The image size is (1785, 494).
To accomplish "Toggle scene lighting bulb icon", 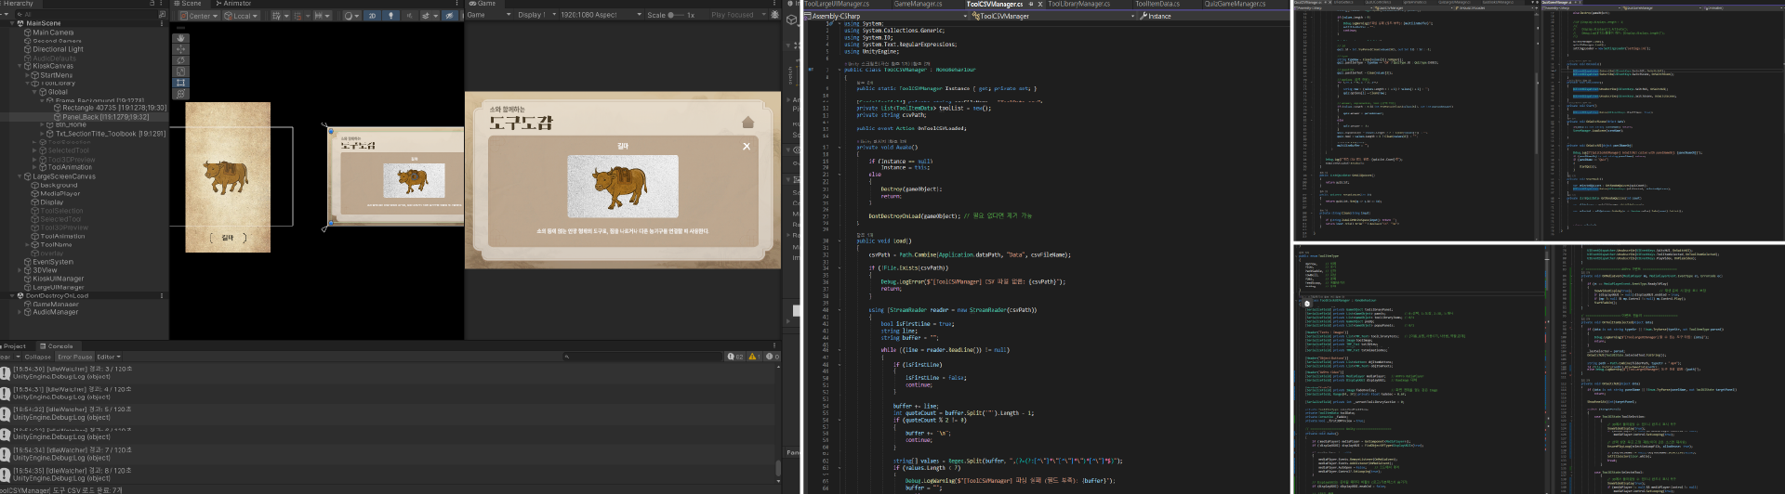I will [x=390, y=16].
